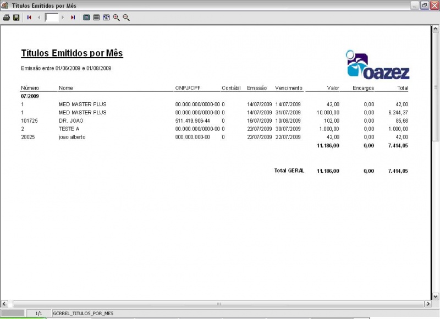Click the vencimento 31/07/2009 cell
The height and width of the screenshot is (319, 440).
click(288, 113)
